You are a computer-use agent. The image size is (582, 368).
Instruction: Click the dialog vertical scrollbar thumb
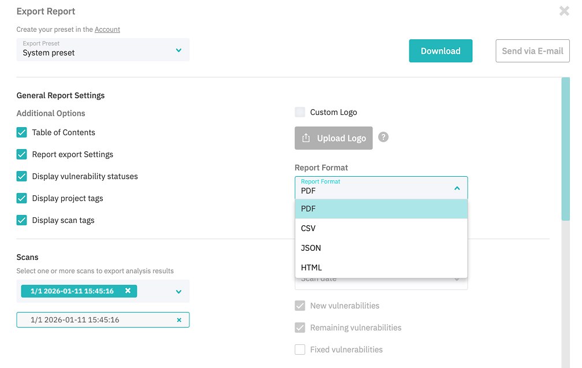pyautogui.click(x=565, y=149)
